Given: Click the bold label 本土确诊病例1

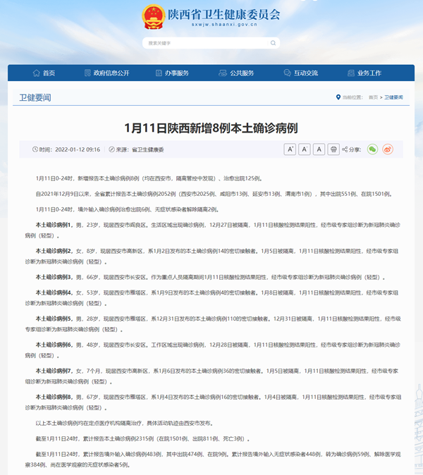Looking at the screenshot, I should (54, 225).
